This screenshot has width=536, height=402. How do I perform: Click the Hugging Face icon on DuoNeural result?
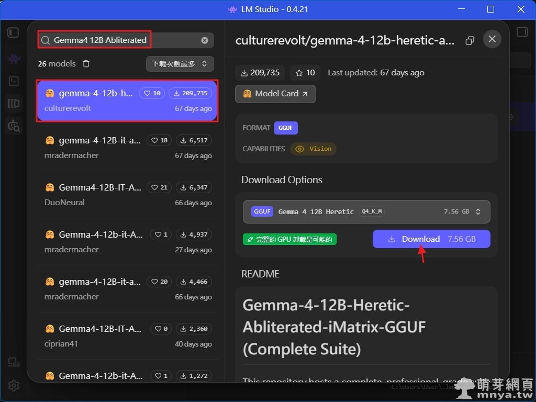[50, 187]
